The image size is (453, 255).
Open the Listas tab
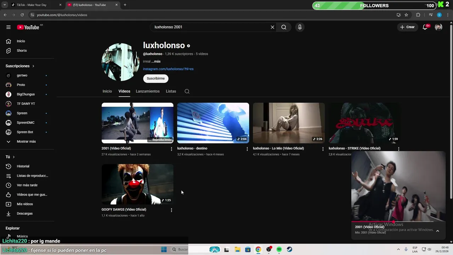tap(171, 91)
